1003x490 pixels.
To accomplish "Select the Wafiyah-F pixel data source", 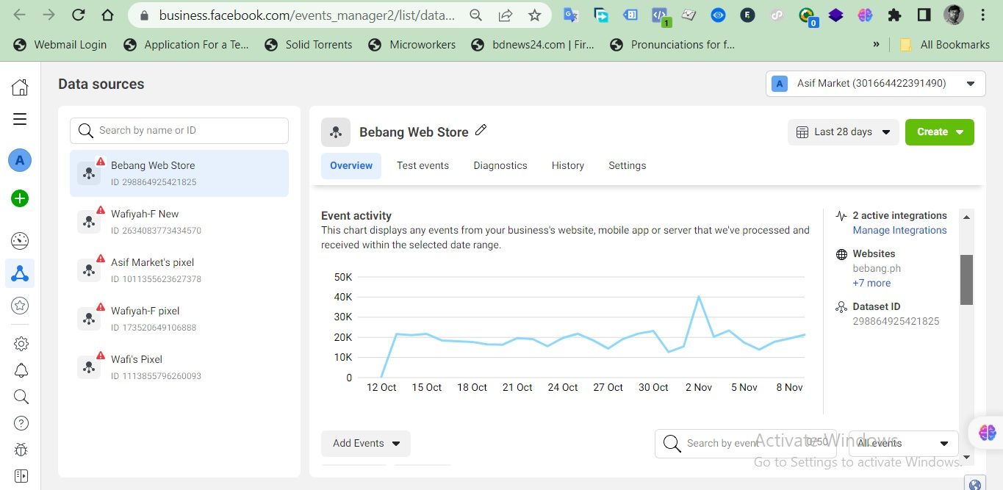I will click(179, 319).
